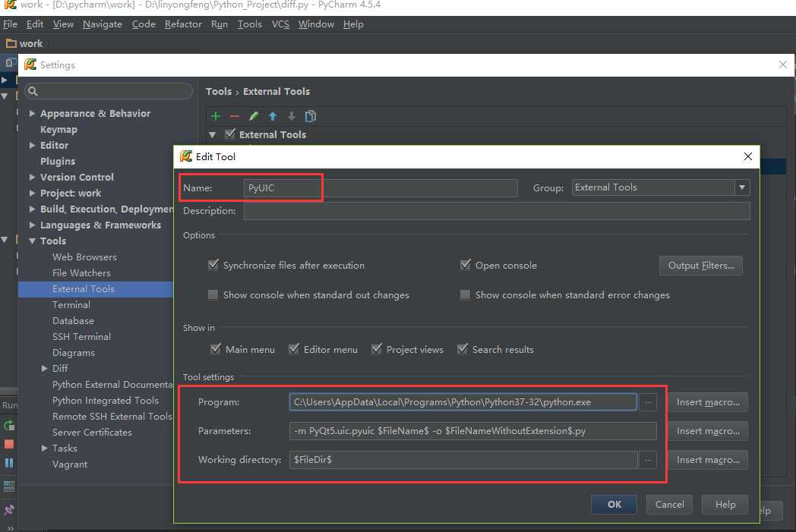This screenshot has width=796, height=532.
Task: Expand the Diff node under Tools
Action: pos(44,369)
